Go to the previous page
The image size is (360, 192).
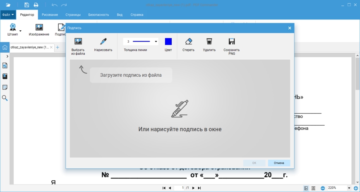[170, 188]
